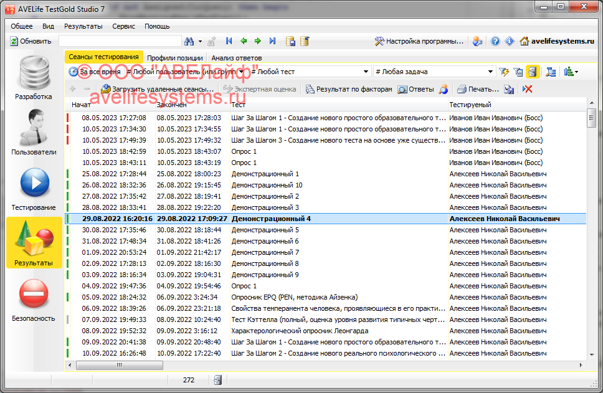The image size is (603, 393).
Task: Click the search text input field
Action: point(120,41)
